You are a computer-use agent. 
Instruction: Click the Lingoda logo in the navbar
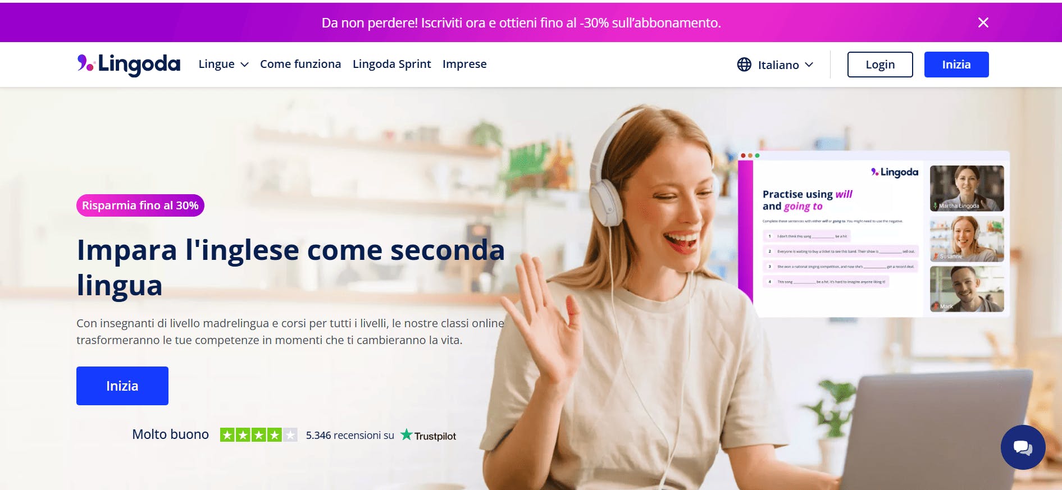point(129,65)
